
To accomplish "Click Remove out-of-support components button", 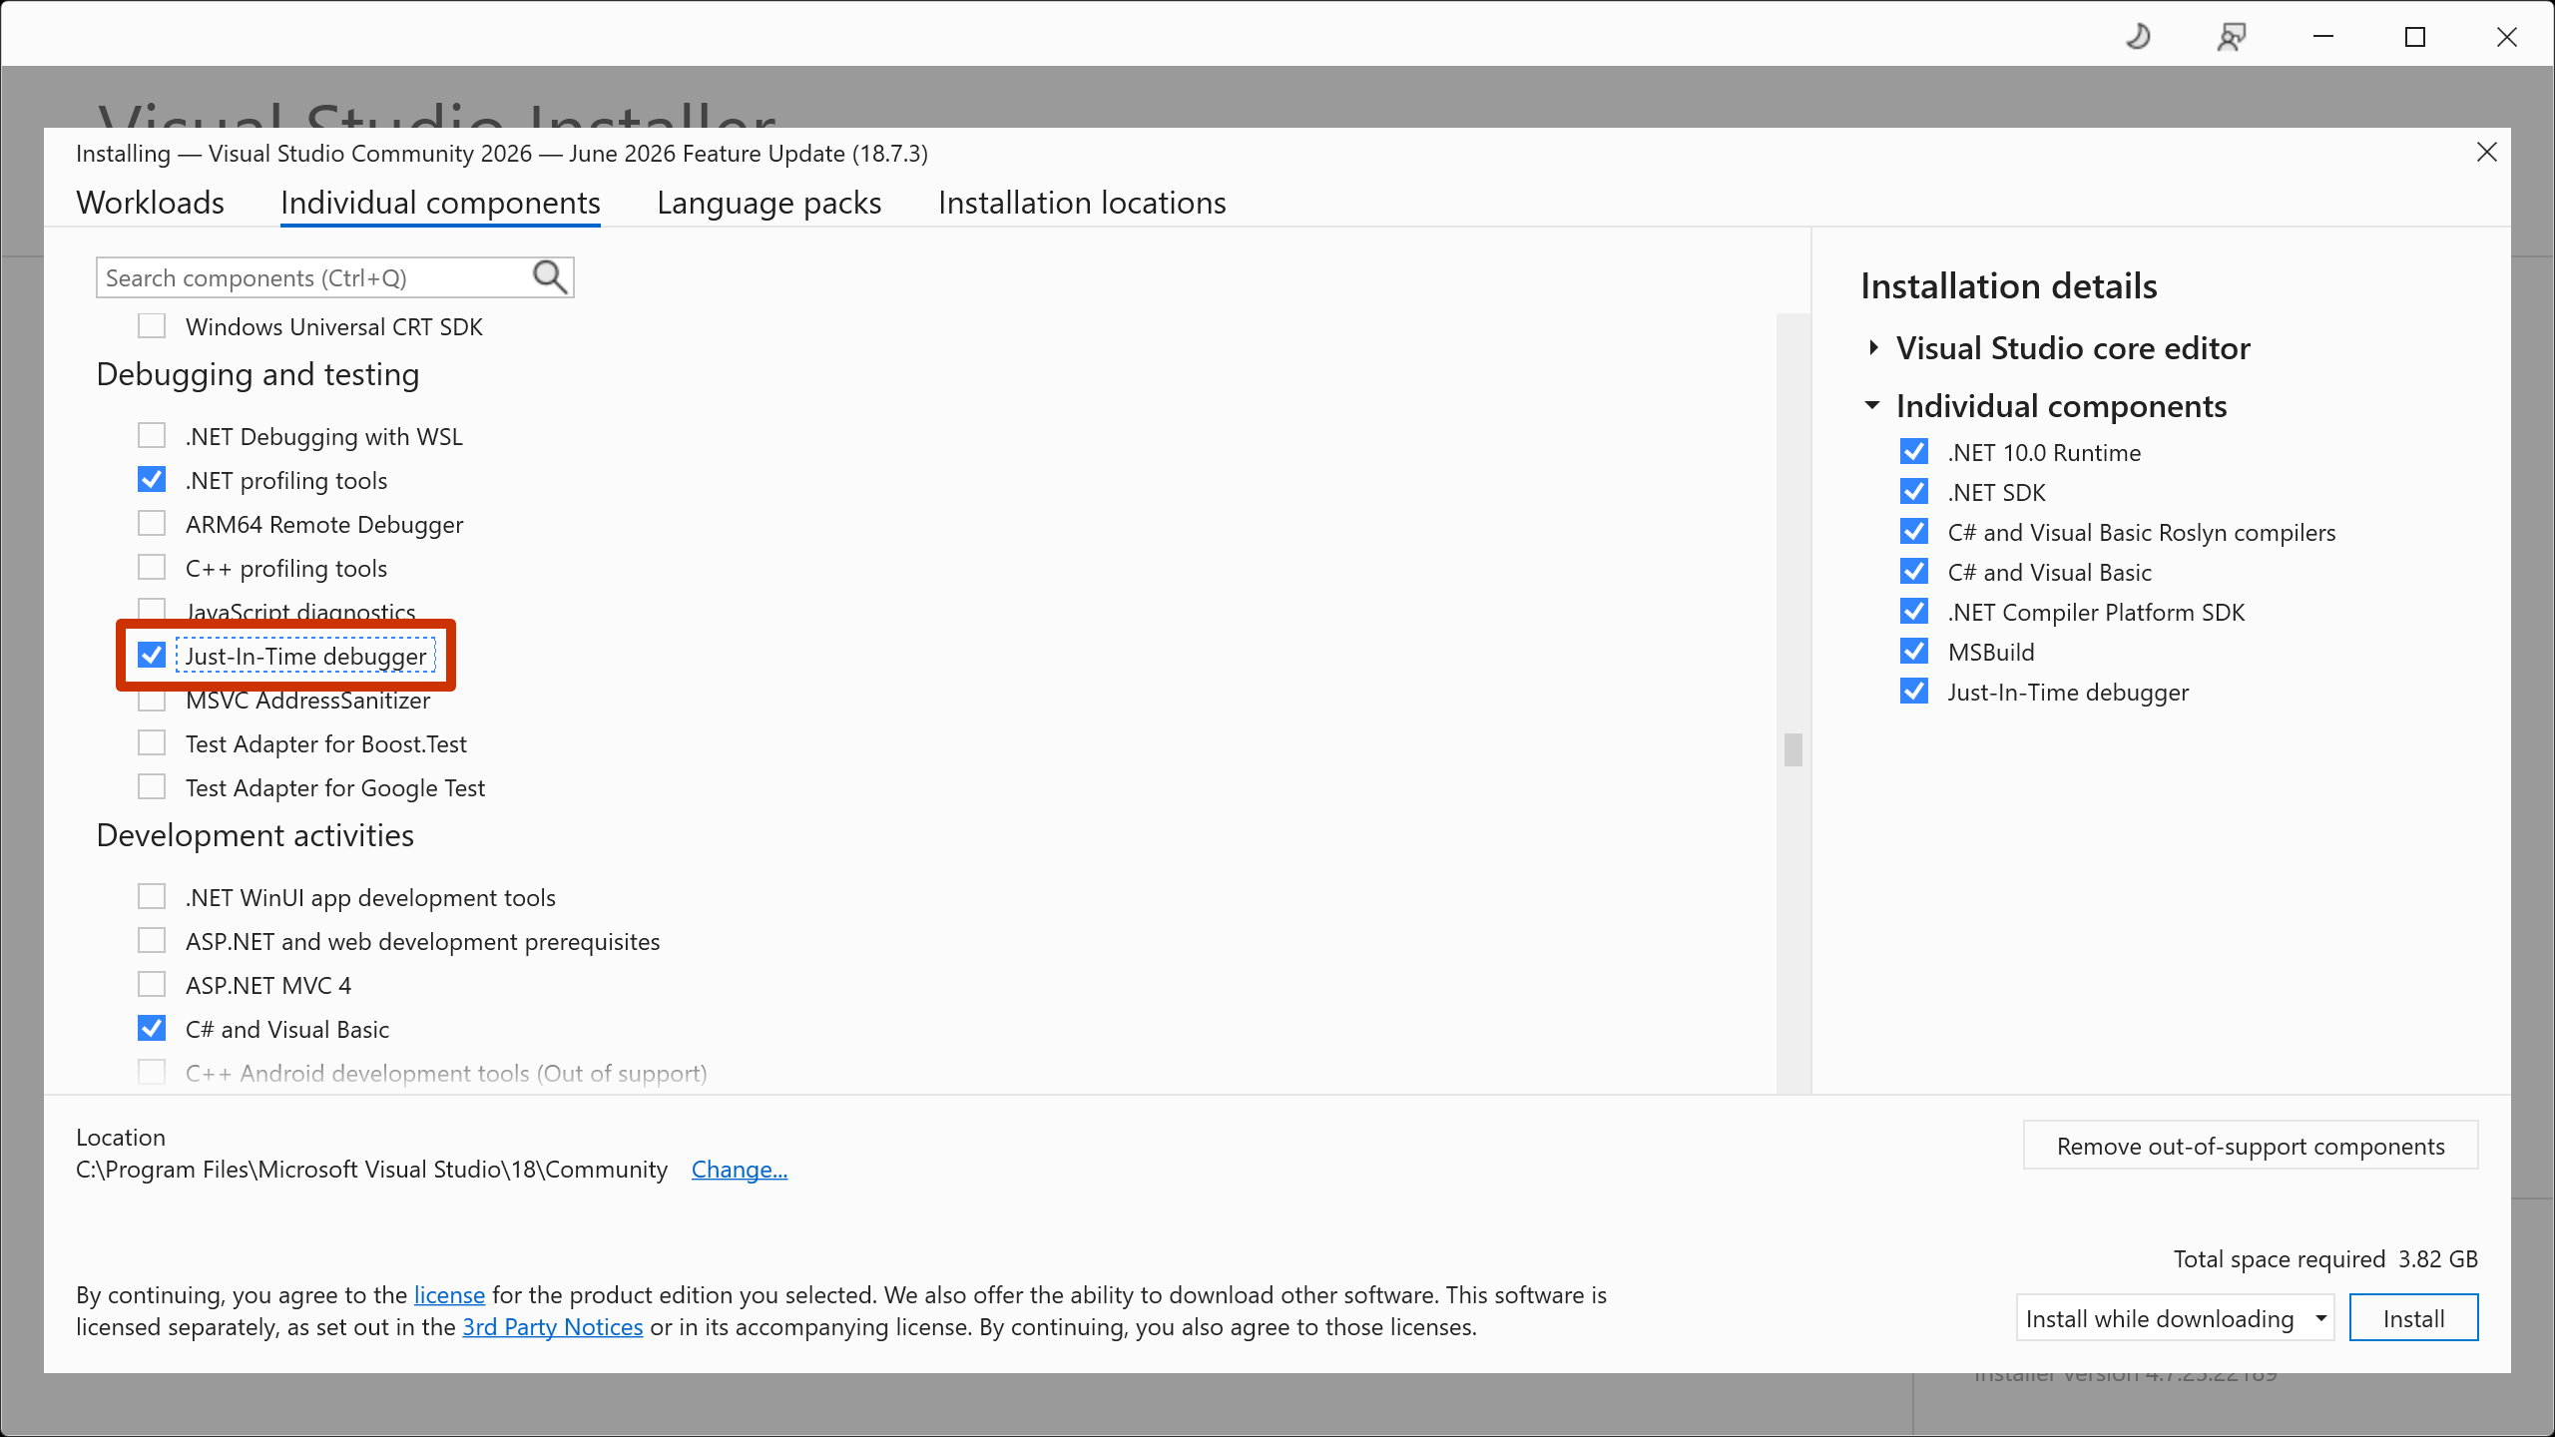I will click(2251, 1146).
